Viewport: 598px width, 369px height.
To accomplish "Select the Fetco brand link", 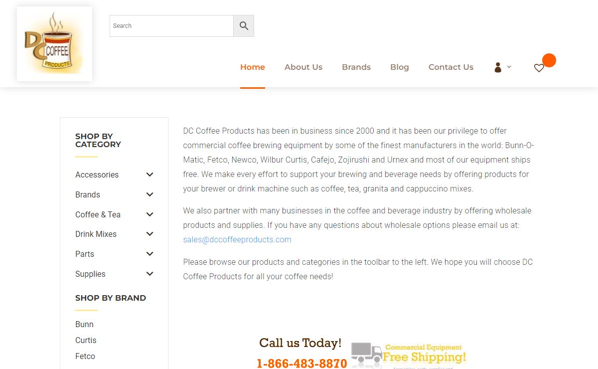I will pyautogui.click(x=85, y=356).
